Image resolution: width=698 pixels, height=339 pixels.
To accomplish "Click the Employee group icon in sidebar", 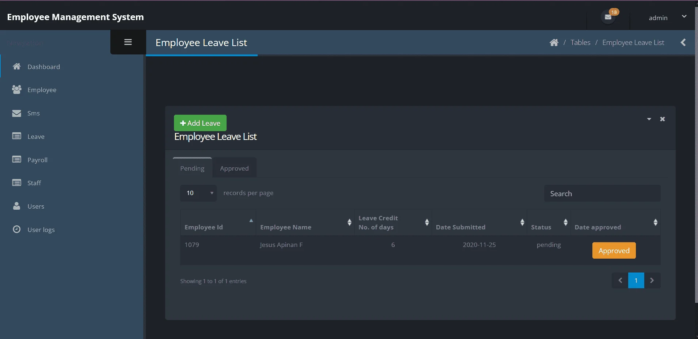I will pos(16,89).
